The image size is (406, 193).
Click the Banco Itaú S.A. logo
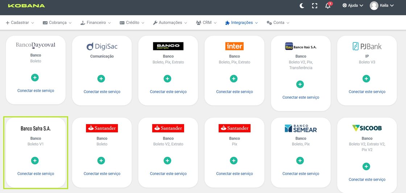301,46
